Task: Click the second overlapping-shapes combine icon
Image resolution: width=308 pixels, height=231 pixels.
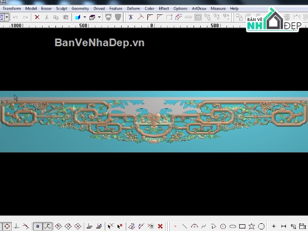Action: point(217,17)
